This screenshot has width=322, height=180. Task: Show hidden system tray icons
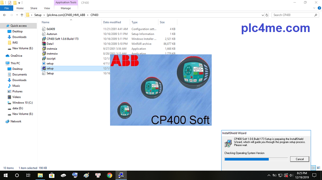click(269, 175)
